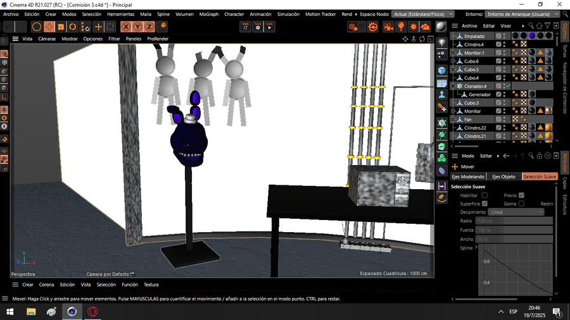Expand the Spline disclosure arrow
570x320 pixels.
[x=476, y=247]
